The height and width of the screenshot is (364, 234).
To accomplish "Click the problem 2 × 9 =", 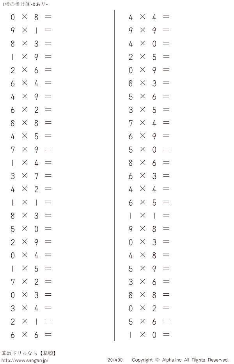I will coord(31,242).
